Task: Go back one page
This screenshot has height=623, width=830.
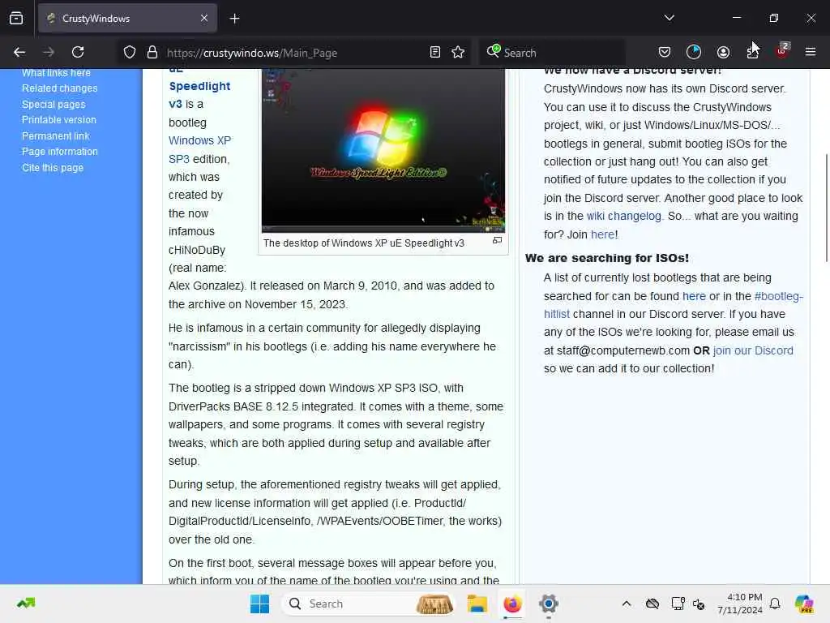Action: coord(19,53)
